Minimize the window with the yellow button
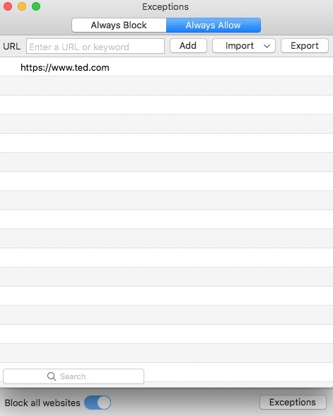This screenshot has height=416, width=333. 22,6
